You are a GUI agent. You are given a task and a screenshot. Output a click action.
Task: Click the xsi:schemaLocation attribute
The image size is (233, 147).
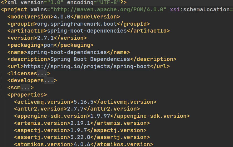[x=200, y=10]
